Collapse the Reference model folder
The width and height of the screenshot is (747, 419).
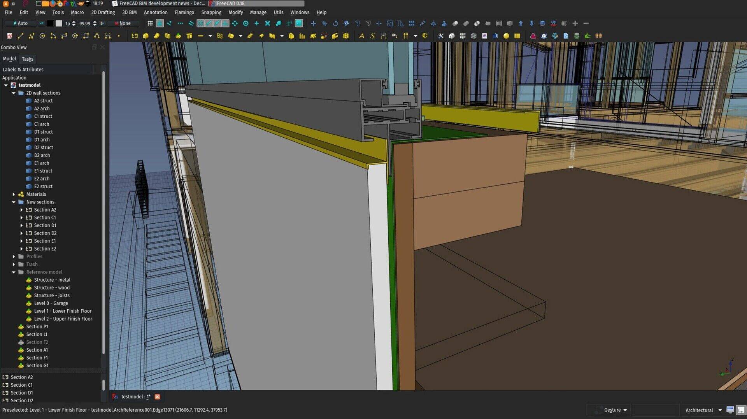(x=14, y=272)
